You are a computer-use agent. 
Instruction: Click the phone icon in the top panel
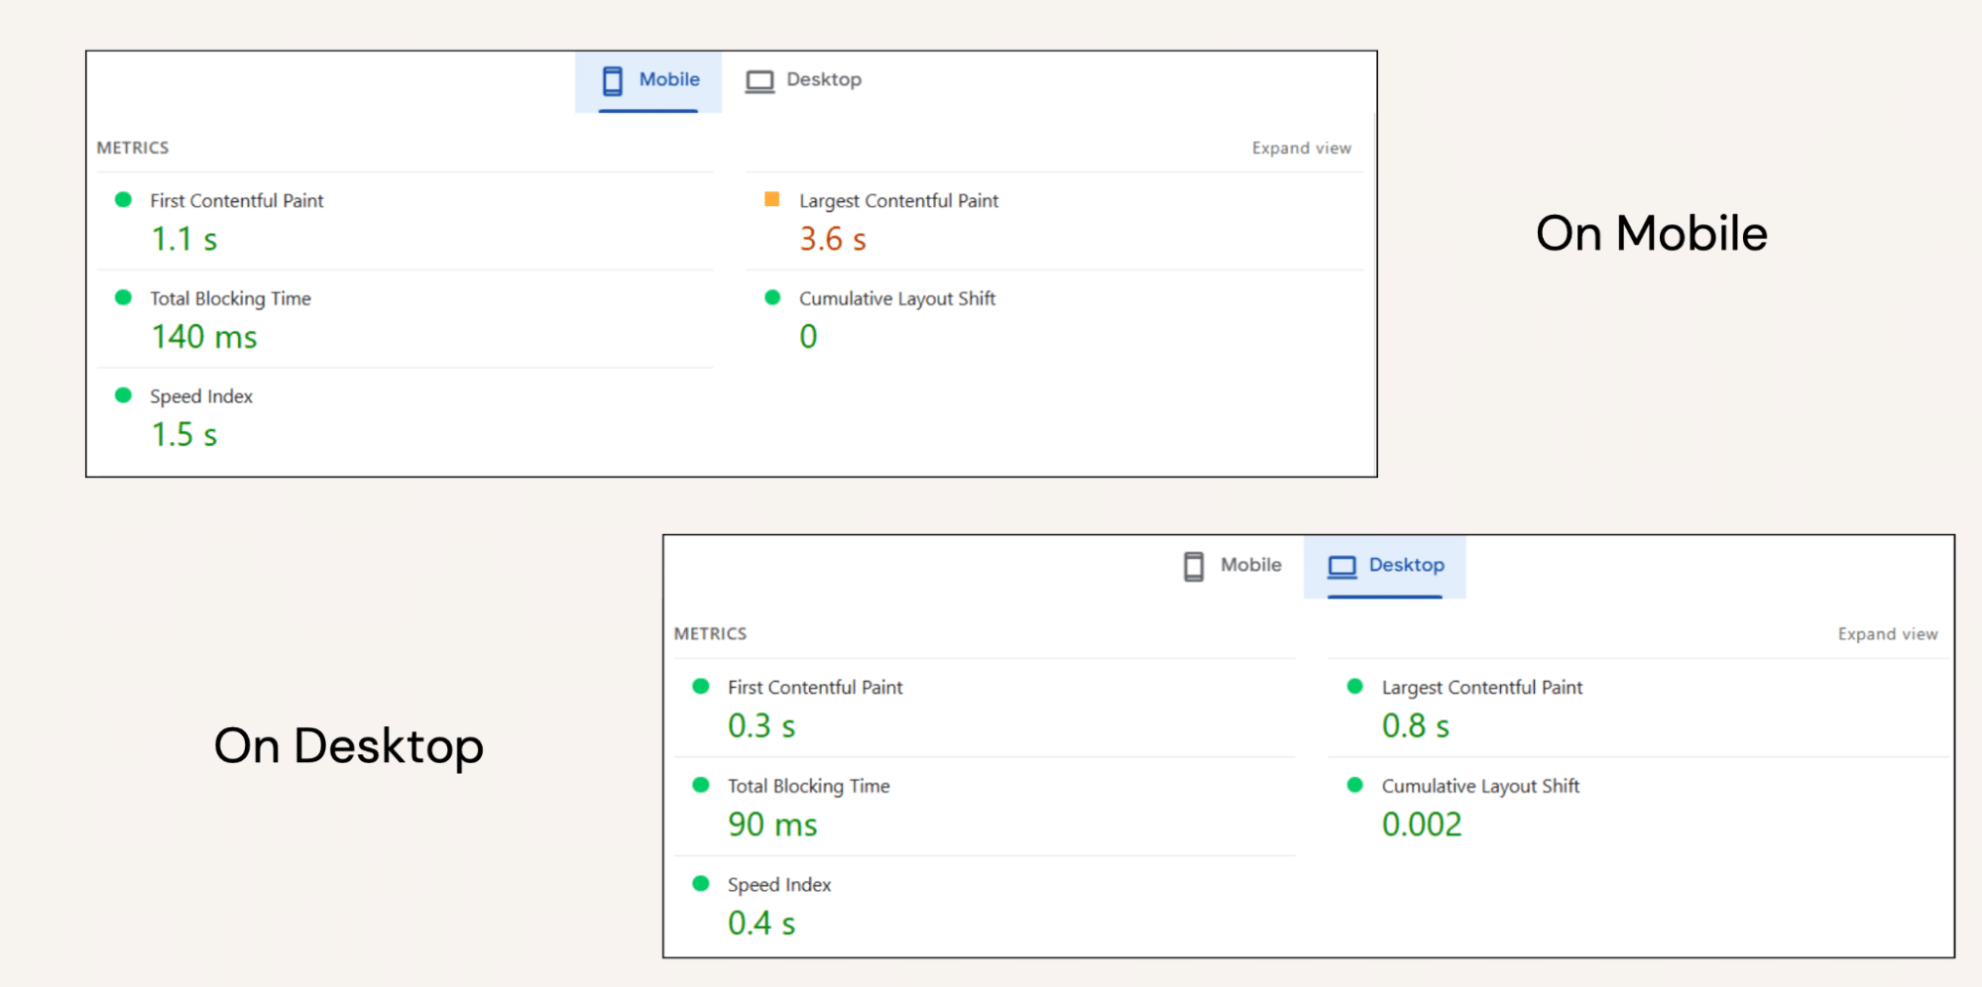pos(613,80)
